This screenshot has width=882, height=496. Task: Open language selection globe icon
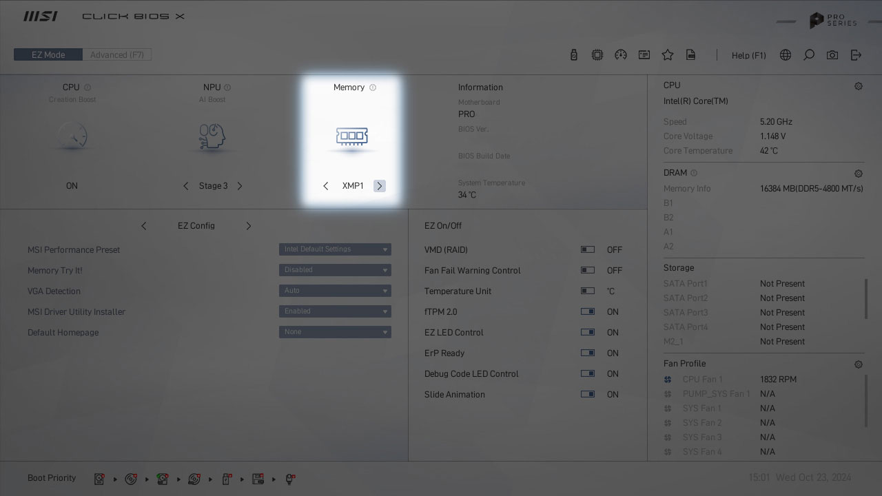pyautogui.click(x=786, y=55)
